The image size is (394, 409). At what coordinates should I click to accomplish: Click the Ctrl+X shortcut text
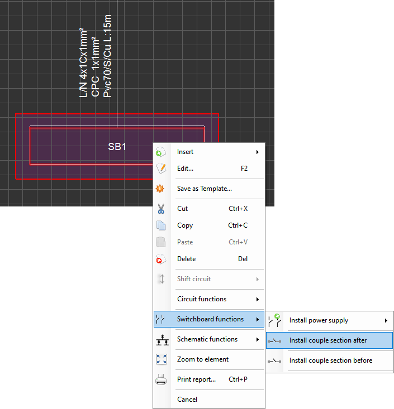[x=238, y=209]
